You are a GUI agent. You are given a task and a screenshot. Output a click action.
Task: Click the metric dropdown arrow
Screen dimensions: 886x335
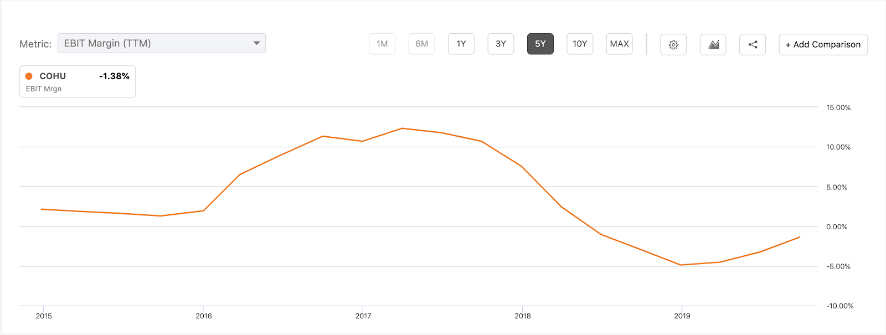coord(257,43)
